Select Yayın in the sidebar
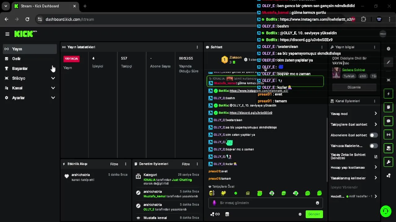Screen dimensions: 396x222 [30, 49]
